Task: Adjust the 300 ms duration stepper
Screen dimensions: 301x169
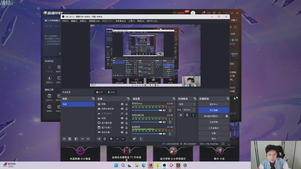Action: pyautogui.click(x=194, y=110)
